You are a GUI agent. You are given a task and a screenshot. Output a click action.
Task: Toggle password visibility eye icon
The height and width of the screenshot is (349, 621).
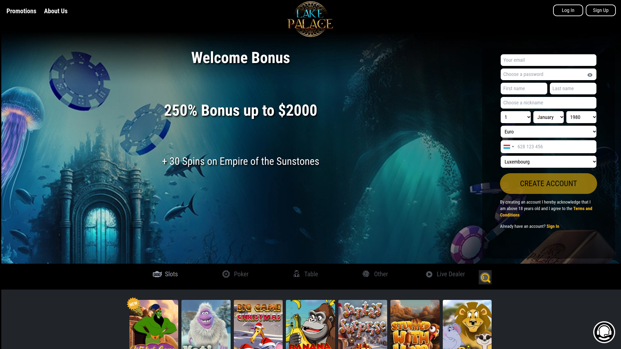pos(590,75)
